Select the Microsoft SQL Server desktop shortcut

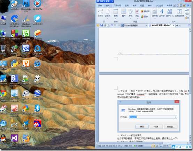click(x=14, y=125)
